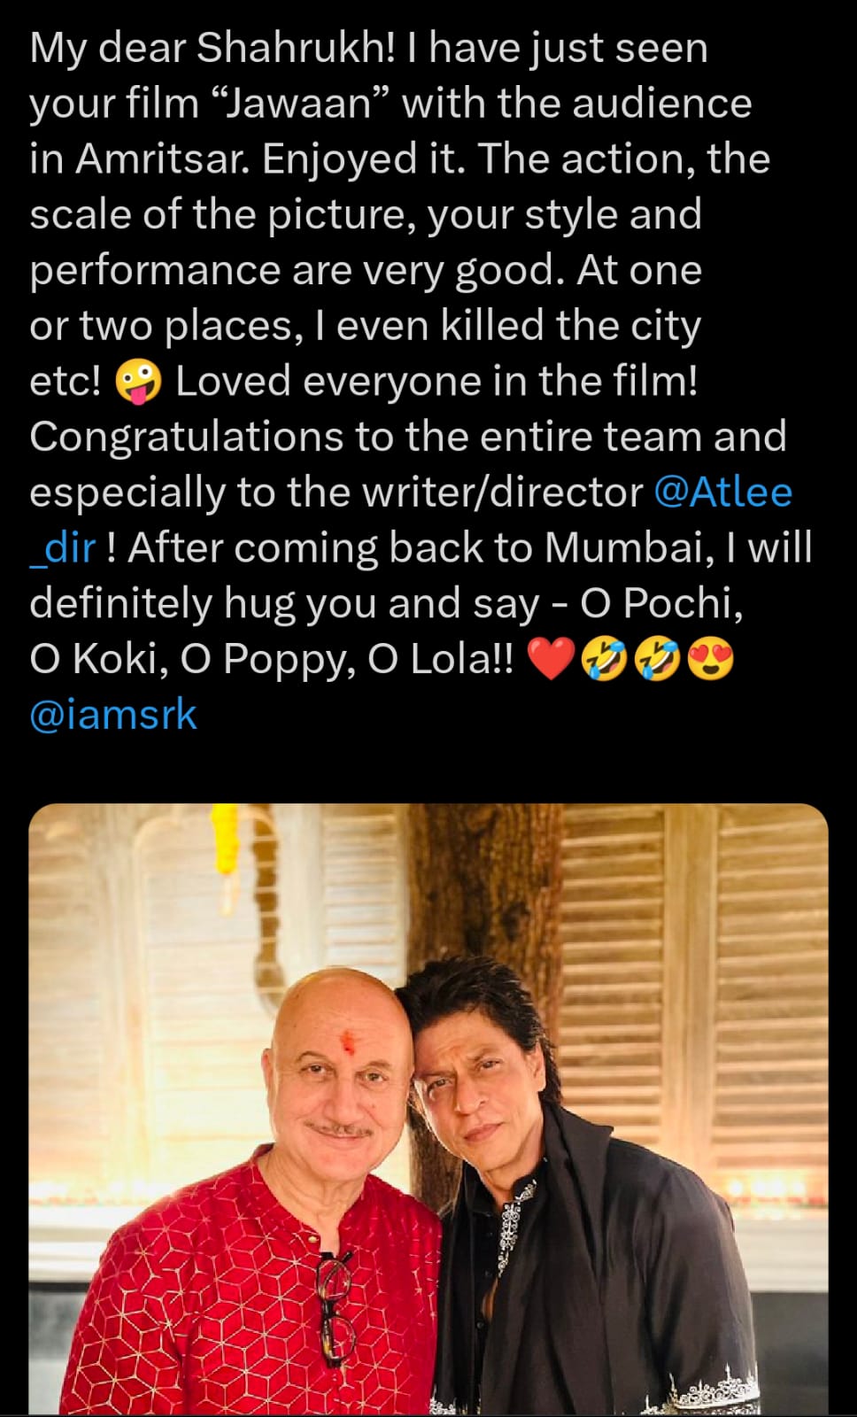Click the heart-eyes smiling emoji

[710, 660]
